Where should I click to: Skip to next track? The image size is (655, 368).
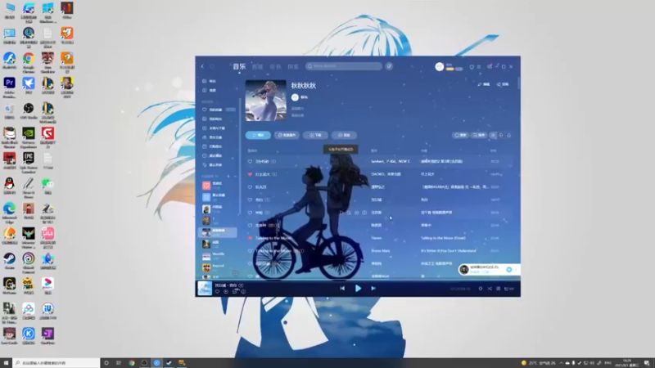pyautogui.click(x=373, y=289)
